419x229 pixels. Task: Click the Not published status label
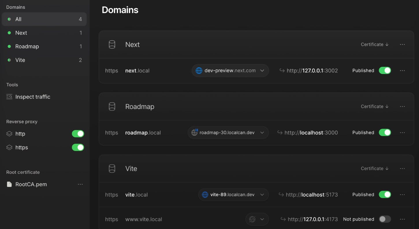click(x=359, y=219)
